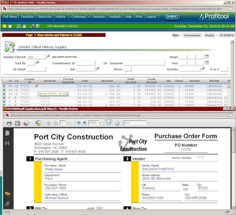Open attachments paperclip in PDF sidebar
Image resolution: width=236 pixels, height=215 pixels.
pos(7,204)
